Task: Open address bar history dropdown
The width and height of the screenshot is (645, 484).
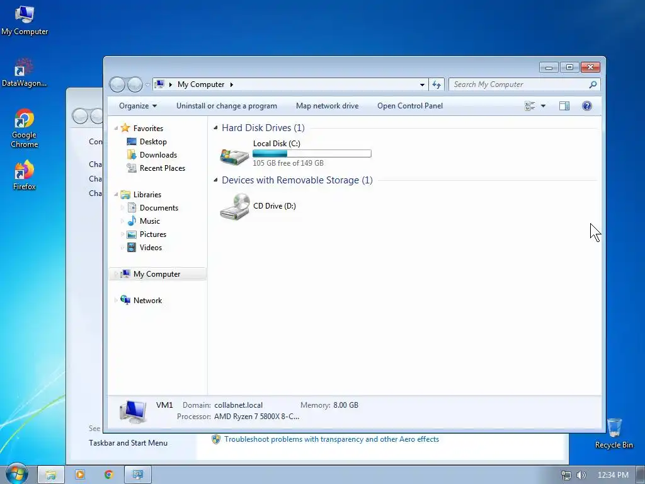Action: (422, 84)
